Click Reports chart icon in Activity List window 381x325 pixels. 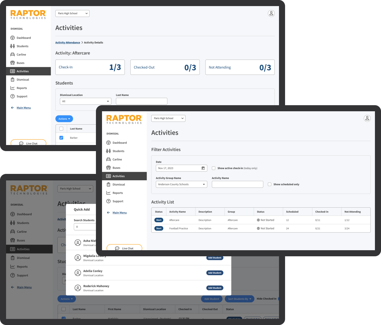108,193
